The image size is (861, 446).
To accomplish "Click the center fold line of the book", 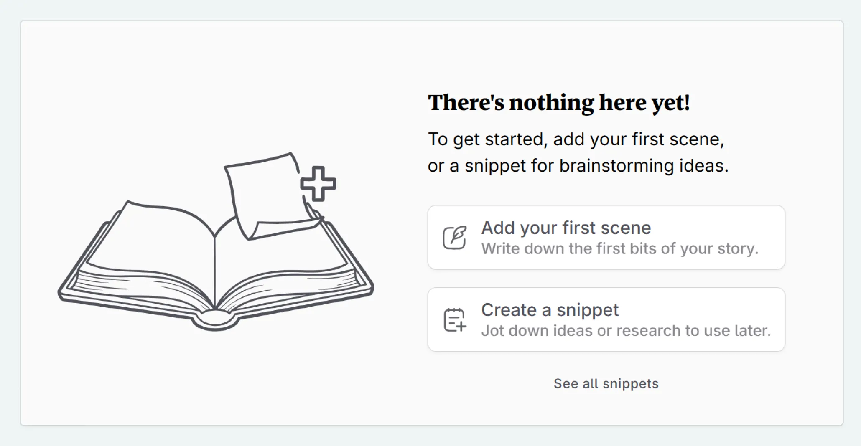I will click(x=215, y=271).
